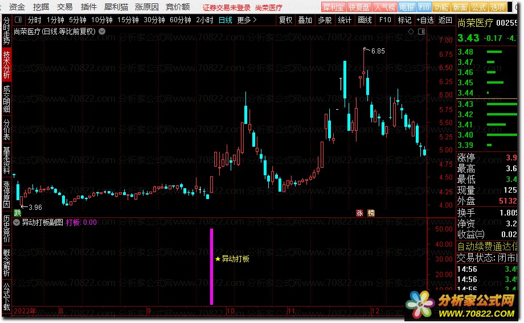Click the 自动续费通达信 link

click(x=487, y=247)
